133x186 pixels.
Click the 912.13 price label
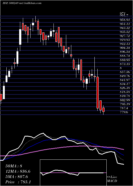(125, 44)
